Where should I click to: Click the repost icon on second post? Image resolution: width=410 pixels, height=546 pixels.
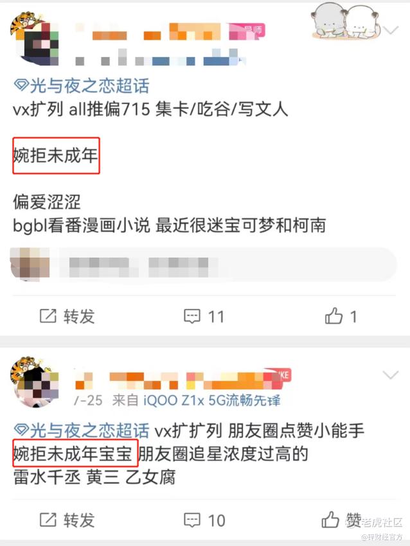[x=48, y=520]
